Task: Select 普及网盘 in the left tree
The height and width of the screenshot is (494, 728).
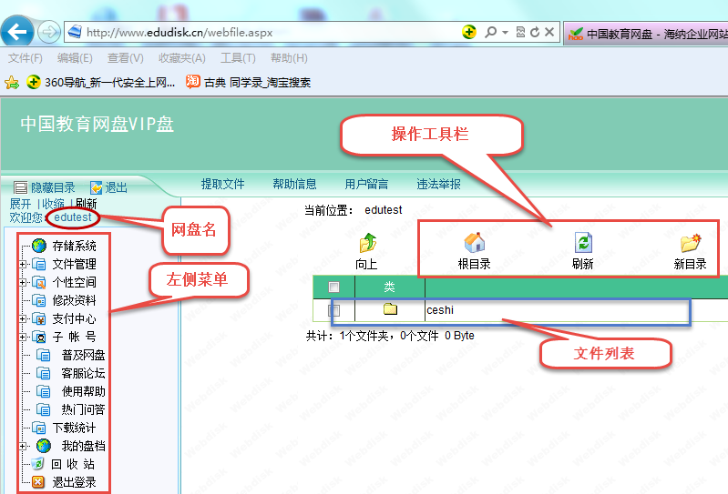Action: (x=83, y=355)
